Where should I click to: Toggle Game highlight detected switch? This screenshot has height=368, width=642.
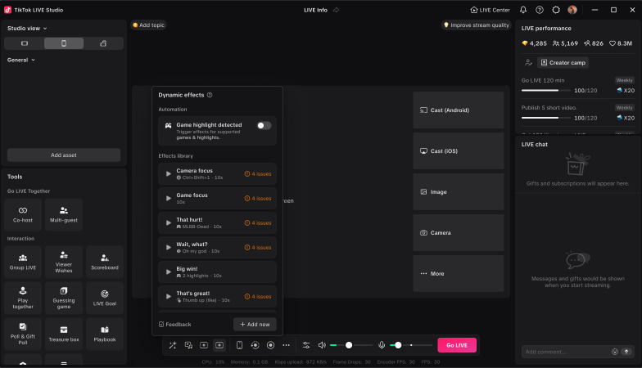[264, 126]
